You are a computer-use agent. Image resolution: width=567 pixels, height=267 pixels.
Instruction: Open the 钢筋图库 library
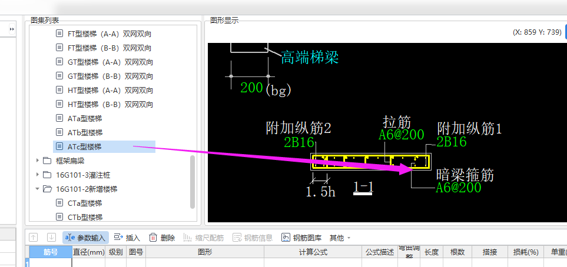tap(301, 238)
